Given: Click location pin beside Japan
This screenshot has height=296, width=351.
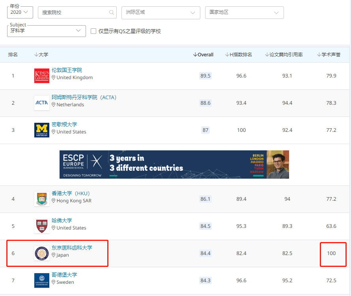Looking at the screenshot, I should coord(54,255).
